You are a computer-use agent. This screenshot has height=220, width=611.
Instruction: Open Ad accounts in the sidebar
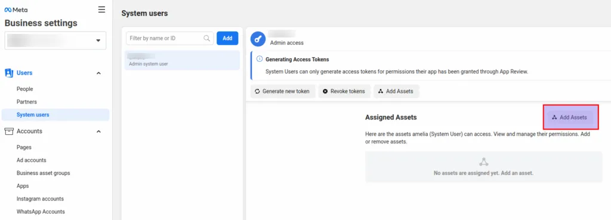31,160
